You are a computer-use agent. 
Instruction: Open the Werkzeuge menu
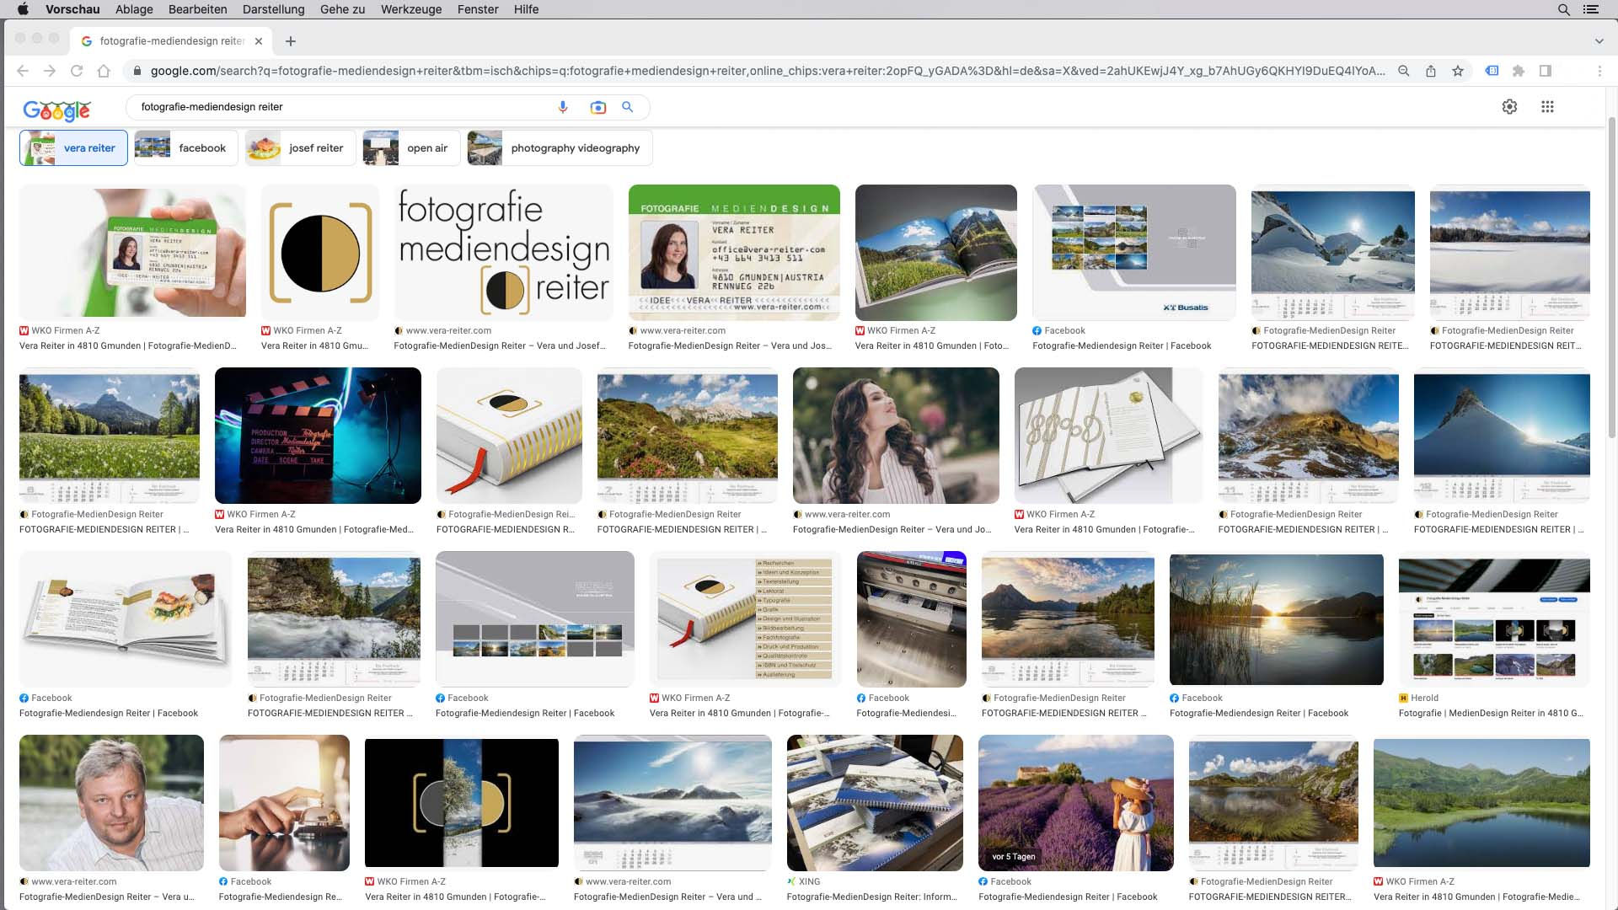(410, 9)
